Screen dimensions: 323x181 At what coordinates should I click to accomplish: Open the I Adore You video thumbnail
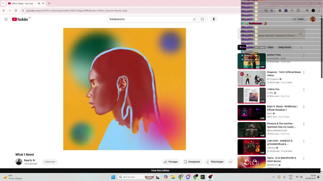coord(252,96)
